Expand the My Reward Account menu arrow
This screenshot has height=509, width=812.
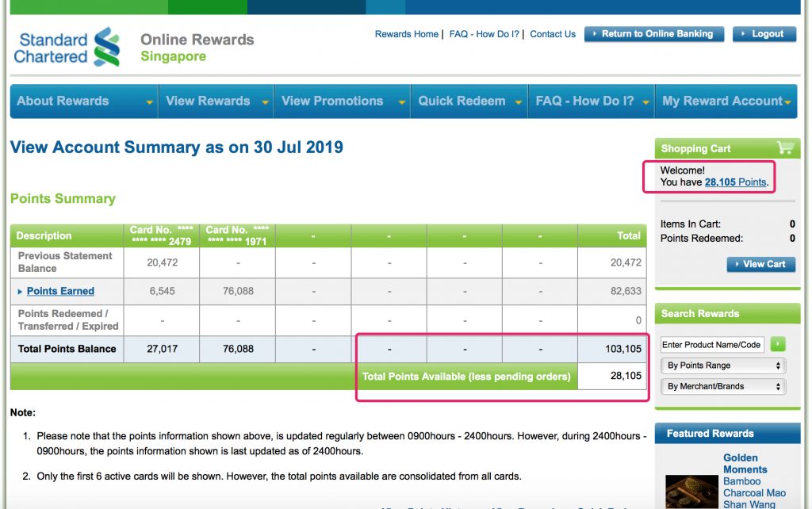coord(786,101)
